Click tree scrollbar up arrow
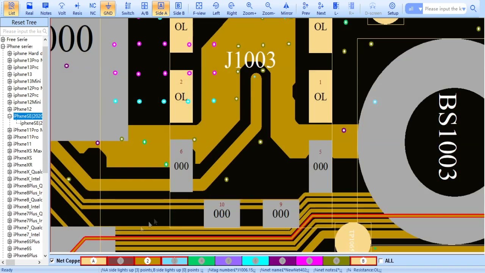This screenshot has width=485, height=273. 45,39
